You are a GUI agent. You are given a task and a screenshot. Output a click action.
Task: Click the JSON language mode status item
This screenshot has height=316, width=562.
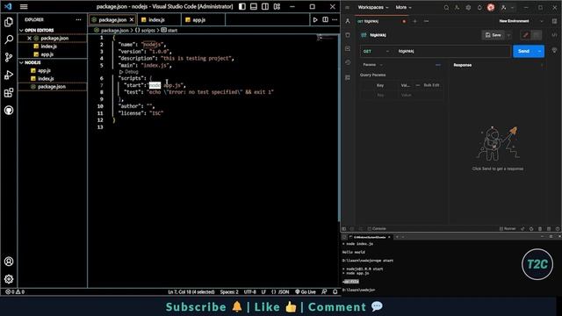(280, 291)
